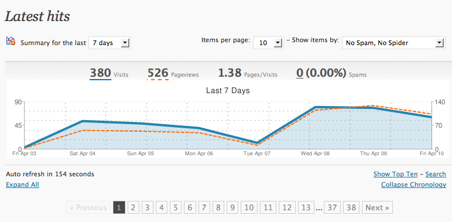Go to page 9

(x=232, y=207)
